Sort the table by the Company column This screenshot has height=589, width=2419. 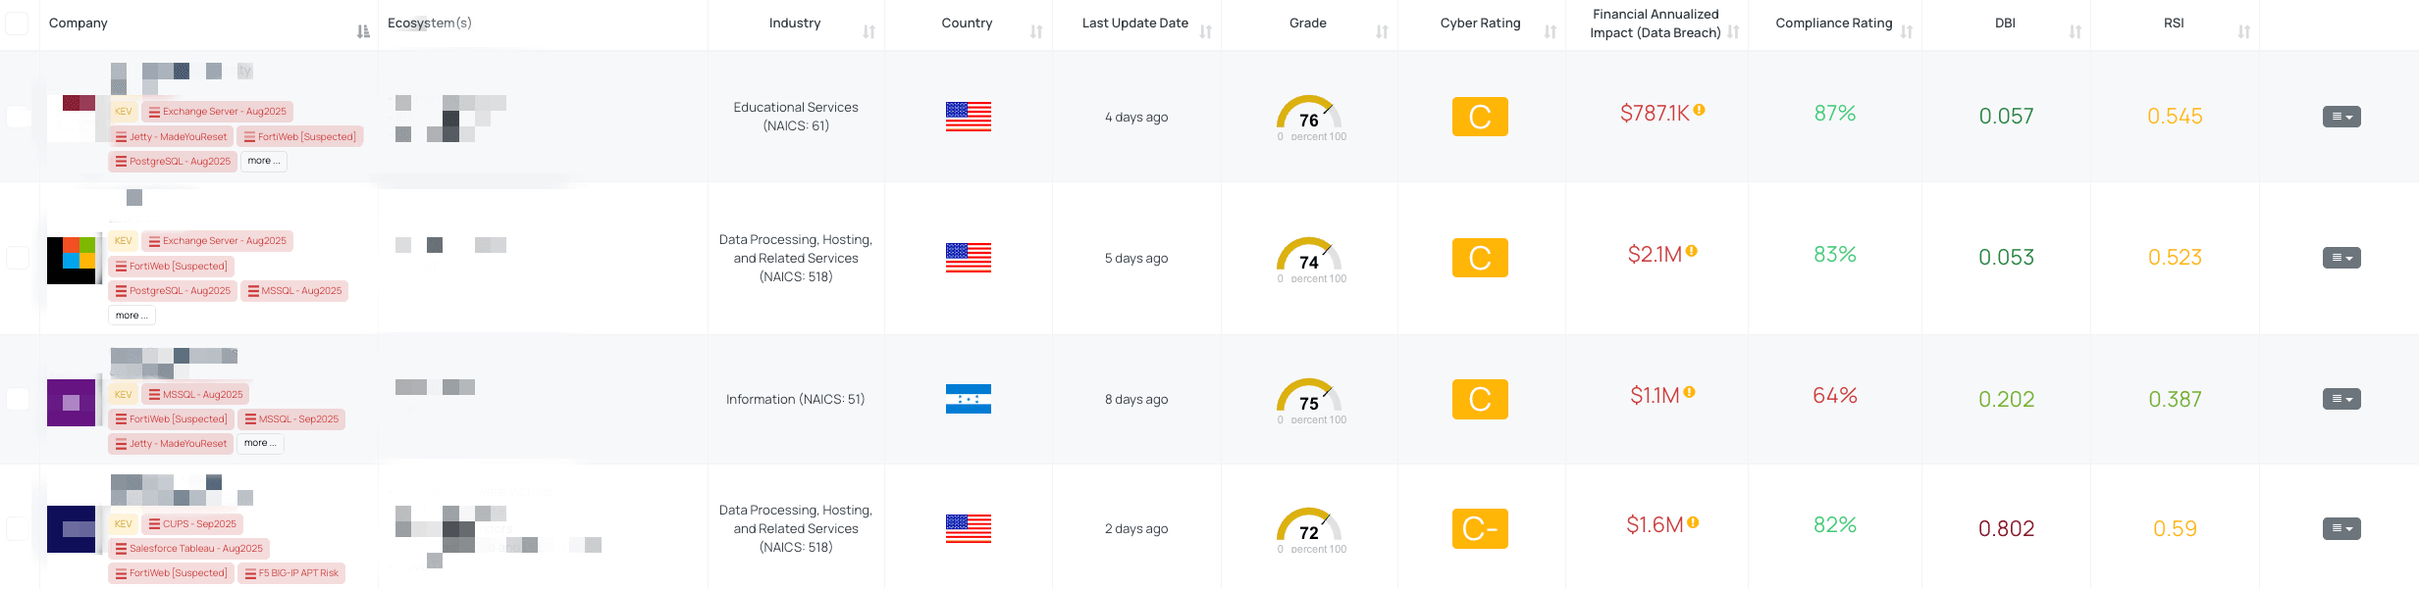tap(363, 29)
